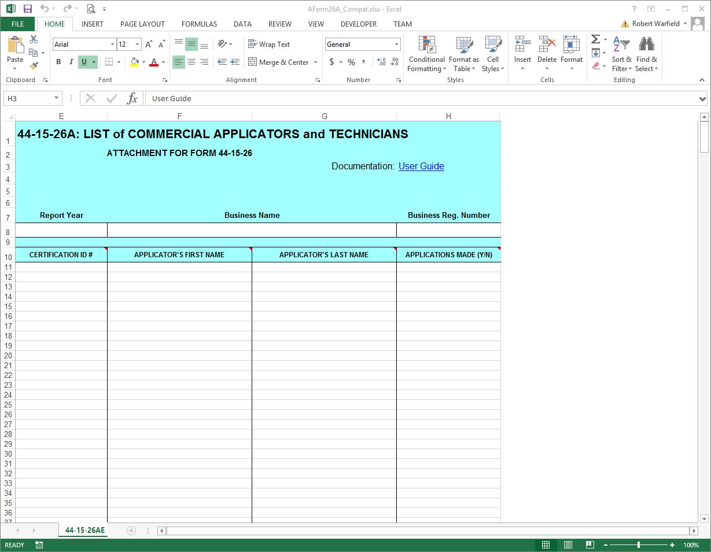This screenshot has width=711, height=552.
Task: Click the Find & Select binoculars icon
Action: click(x=646, y=54)
